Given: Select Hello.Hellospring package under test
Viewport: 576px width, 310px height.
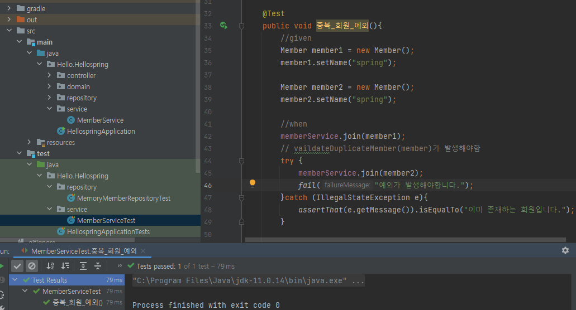Looking at the screenshot, I should click(x=83, y=176).
